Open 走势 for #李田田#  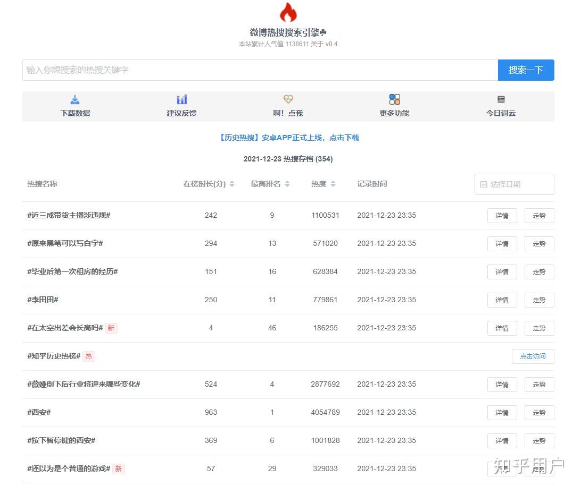539,300
